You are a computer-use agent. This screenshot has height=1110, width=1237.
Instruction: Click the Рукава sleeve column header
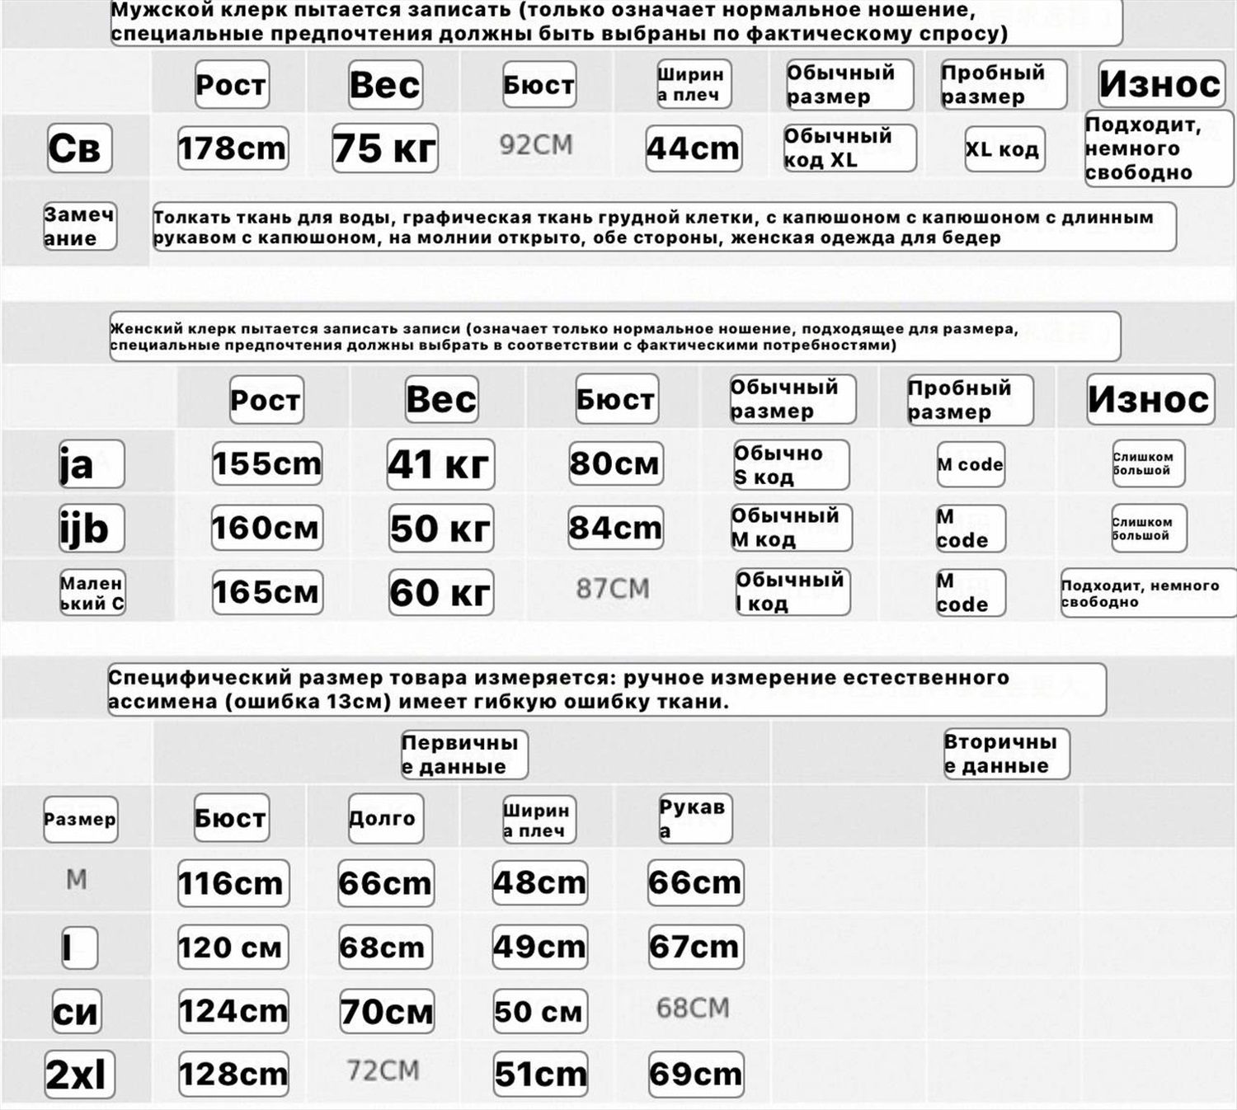coord(694,818)
